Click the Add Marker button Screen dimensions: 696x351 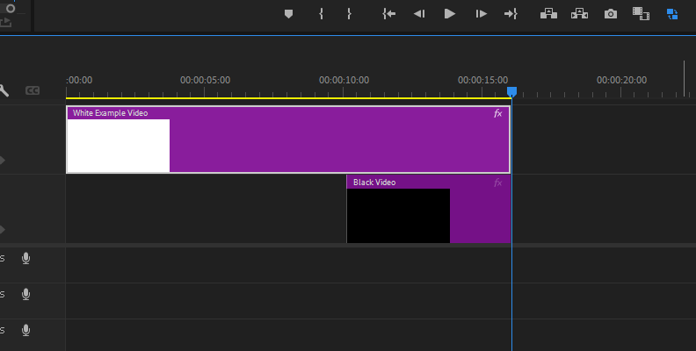pos(288,14)
